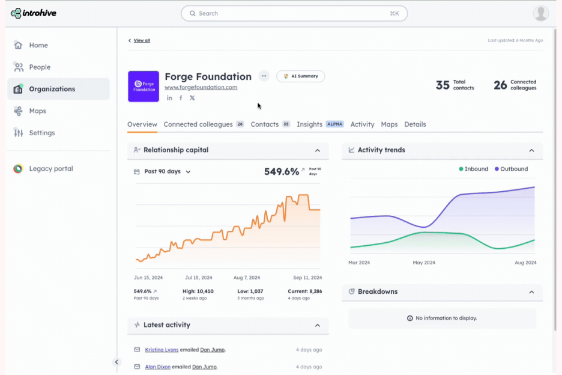Switch to the Activity tab
The height and width of the screenshot is (375, 562).
(x=363, y=124)
